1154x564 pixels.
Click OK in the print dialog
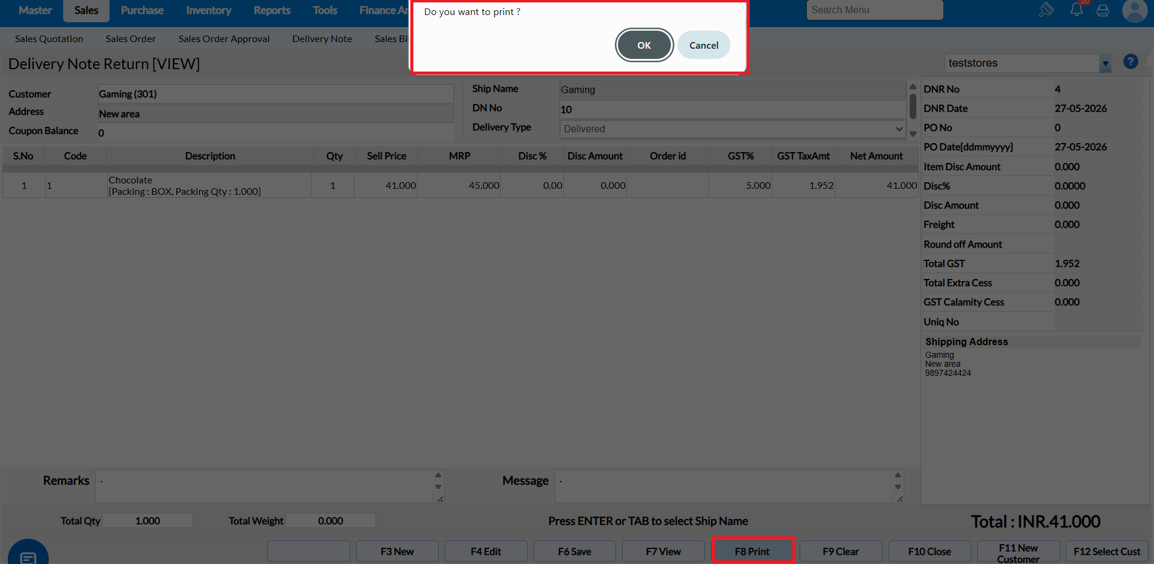coord(644,45)
